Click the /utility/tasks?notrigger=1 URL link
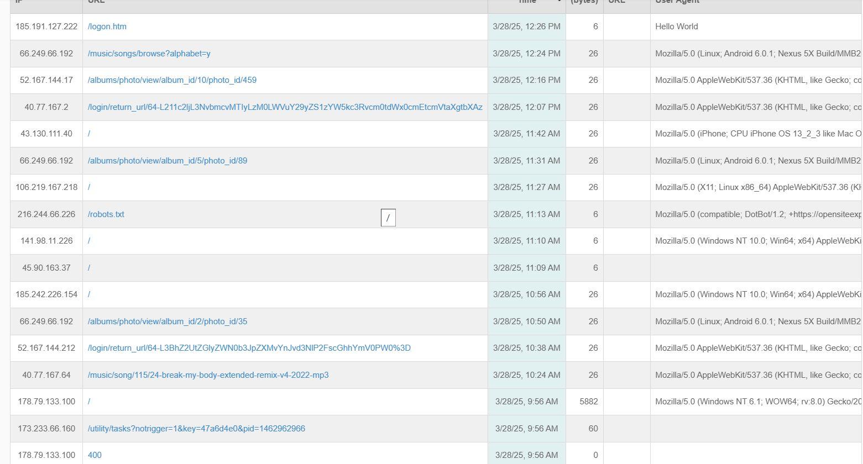 pyautogui.click(x=196, y=429)
